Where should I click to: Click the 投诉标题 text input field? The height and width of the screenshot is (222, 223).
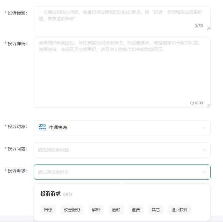coord(122,19)
